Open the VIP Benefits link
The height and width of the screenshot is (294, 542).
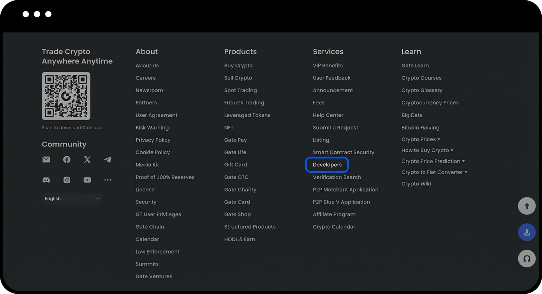point(328,65)
